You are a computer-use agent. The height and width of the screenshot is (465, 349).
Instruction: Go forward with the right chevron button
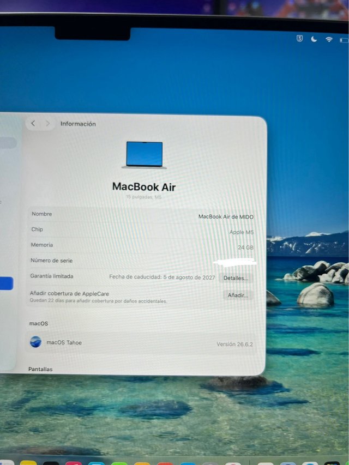pos(47,123)
